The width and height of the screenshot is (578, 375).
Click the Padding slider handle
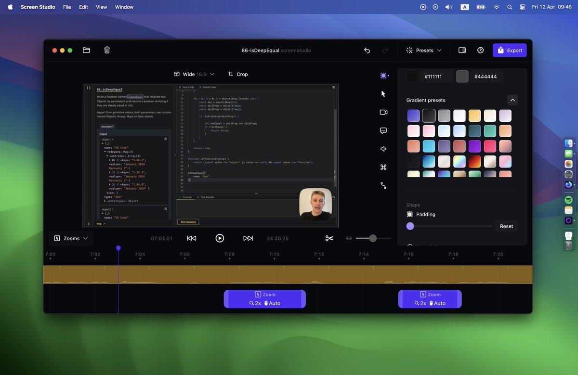(410, 226)
